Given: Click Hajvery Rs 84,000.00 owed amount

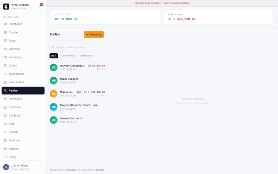Looking at the screenshot, I should 97,66.
